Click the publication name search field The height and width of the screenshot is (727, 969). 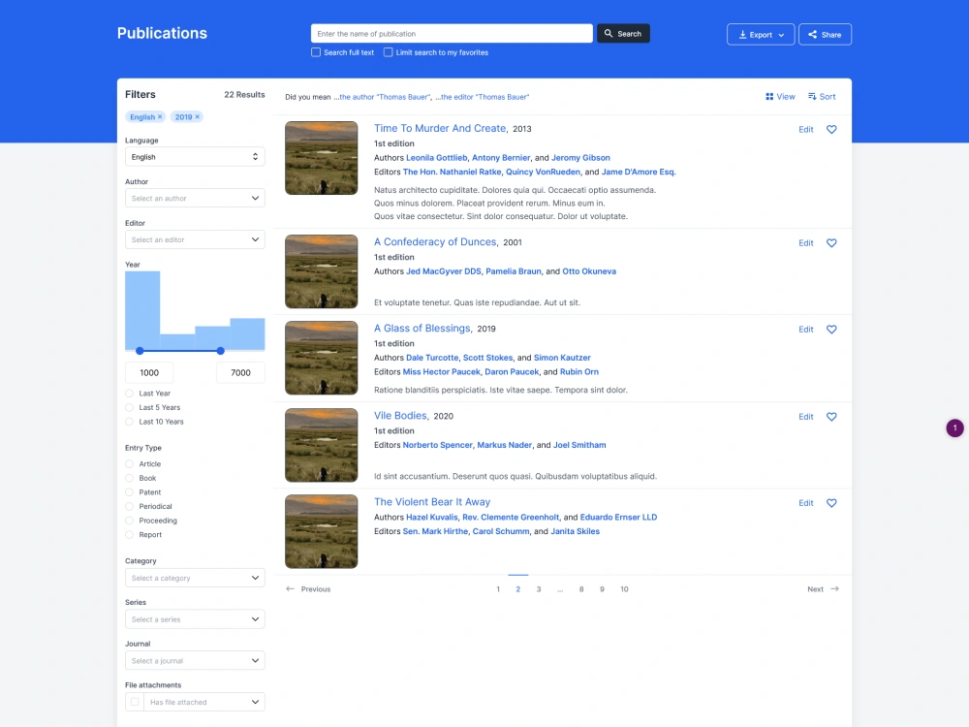[451, 33]
